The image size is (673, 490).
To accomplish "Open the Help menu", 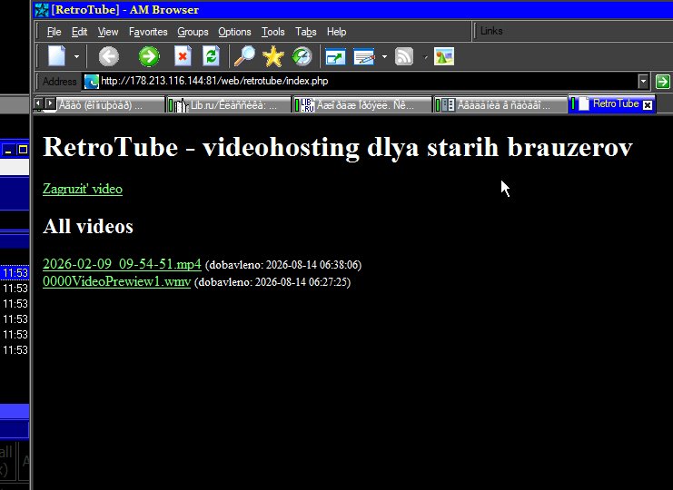I will click(336, 32).
